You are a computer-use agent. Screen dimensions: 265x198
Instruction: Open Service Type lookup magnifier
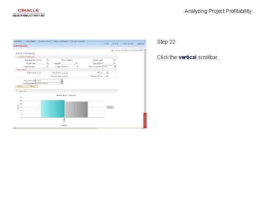(x=47, y=63)
